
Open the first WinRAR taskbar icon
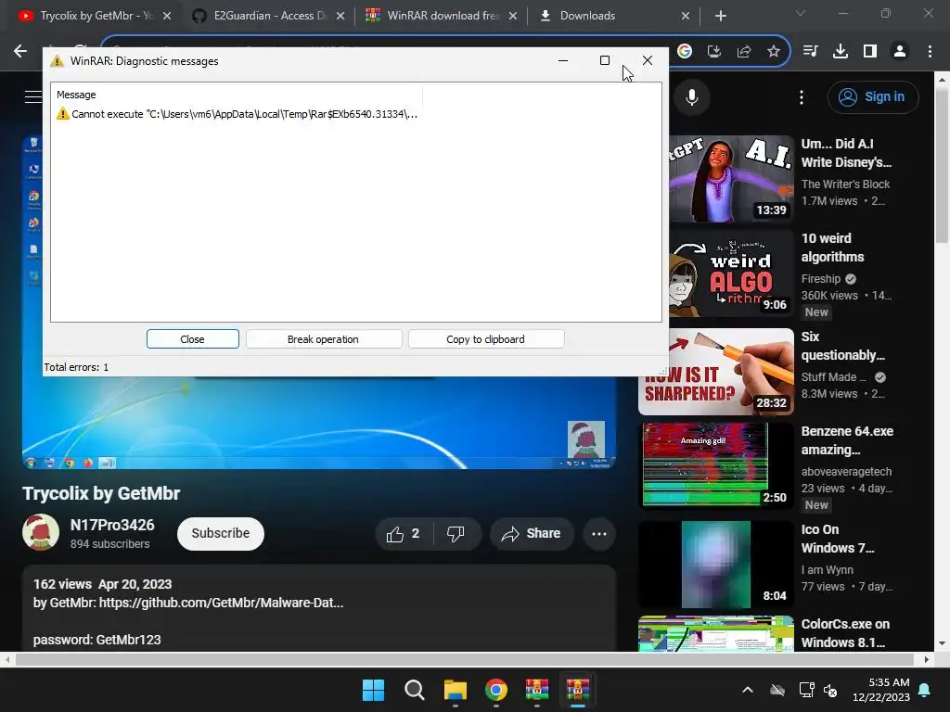point(537,690)
